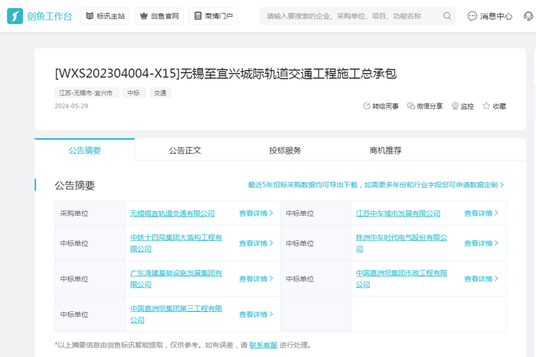This screenshot has height=357, width=536.
Task: Open the data customization application link
Action: coord(375,185)
